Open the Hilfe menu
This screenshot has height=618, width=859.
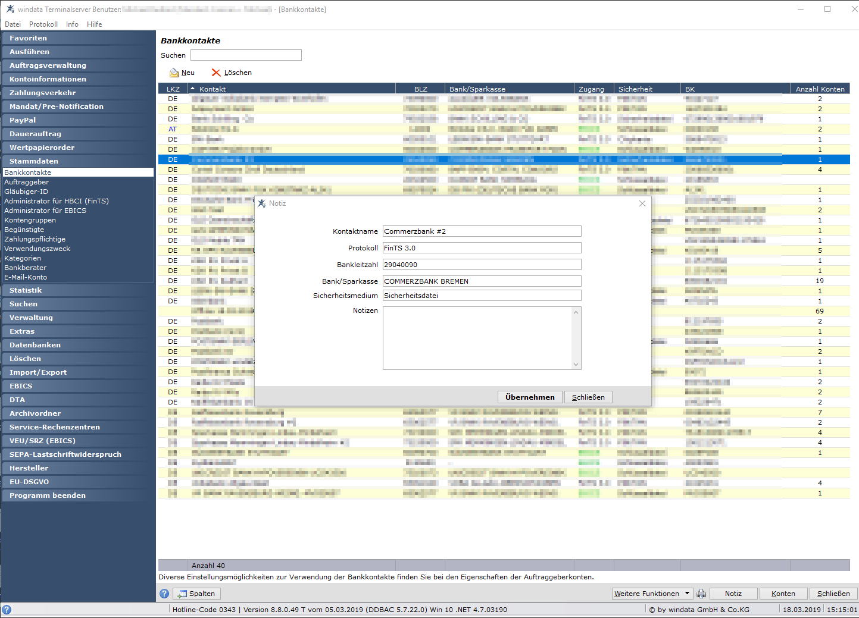point(94,24)
